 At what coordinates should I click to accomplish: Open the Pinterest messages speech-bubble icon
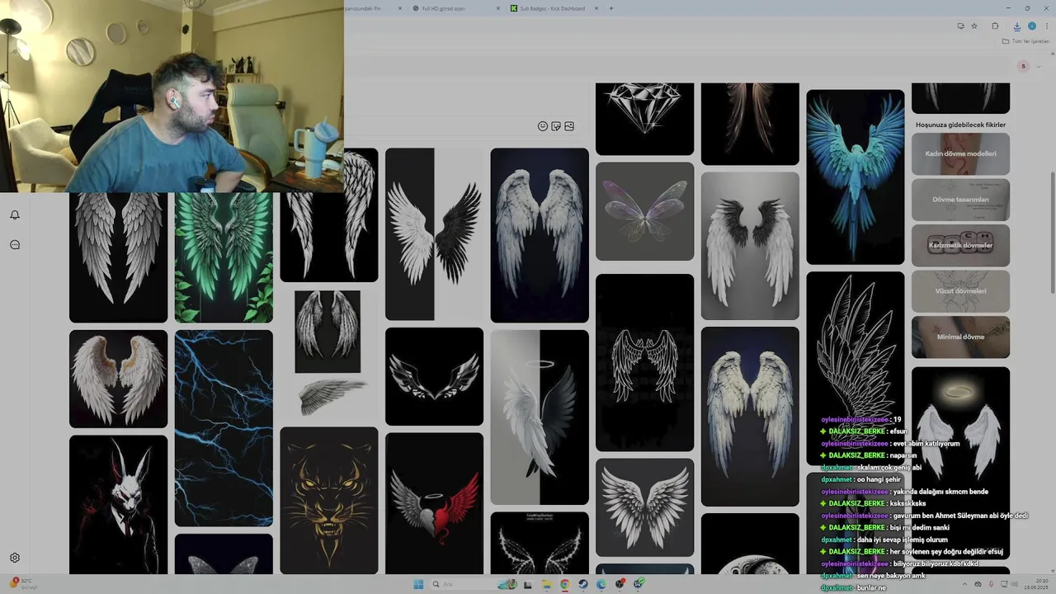pos(15,245)
